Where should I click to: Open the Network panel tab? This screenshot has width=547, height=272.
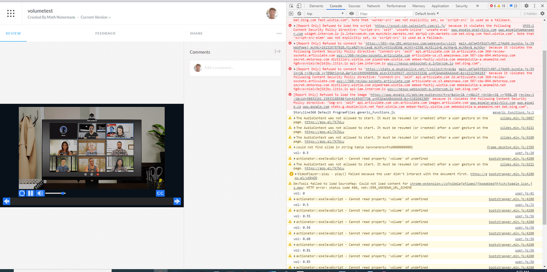[373, 6]
